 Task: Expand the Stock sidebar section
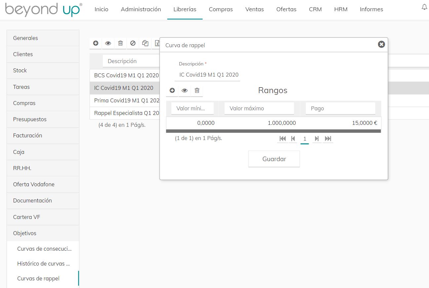(x=43, y=70)
